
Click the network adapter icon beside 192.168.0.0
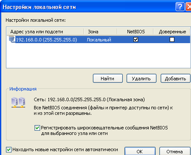pyautogui.click(x=12, y=39)
